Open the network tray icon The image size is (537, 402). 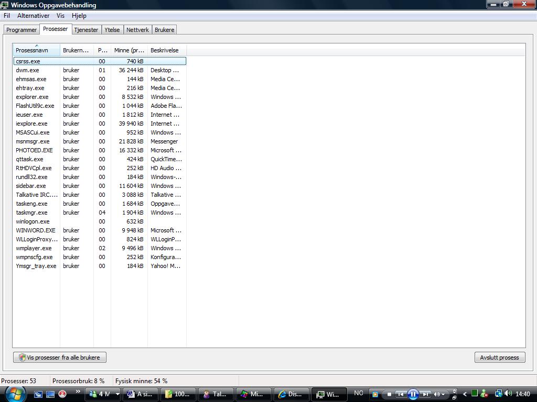(498, 394)
